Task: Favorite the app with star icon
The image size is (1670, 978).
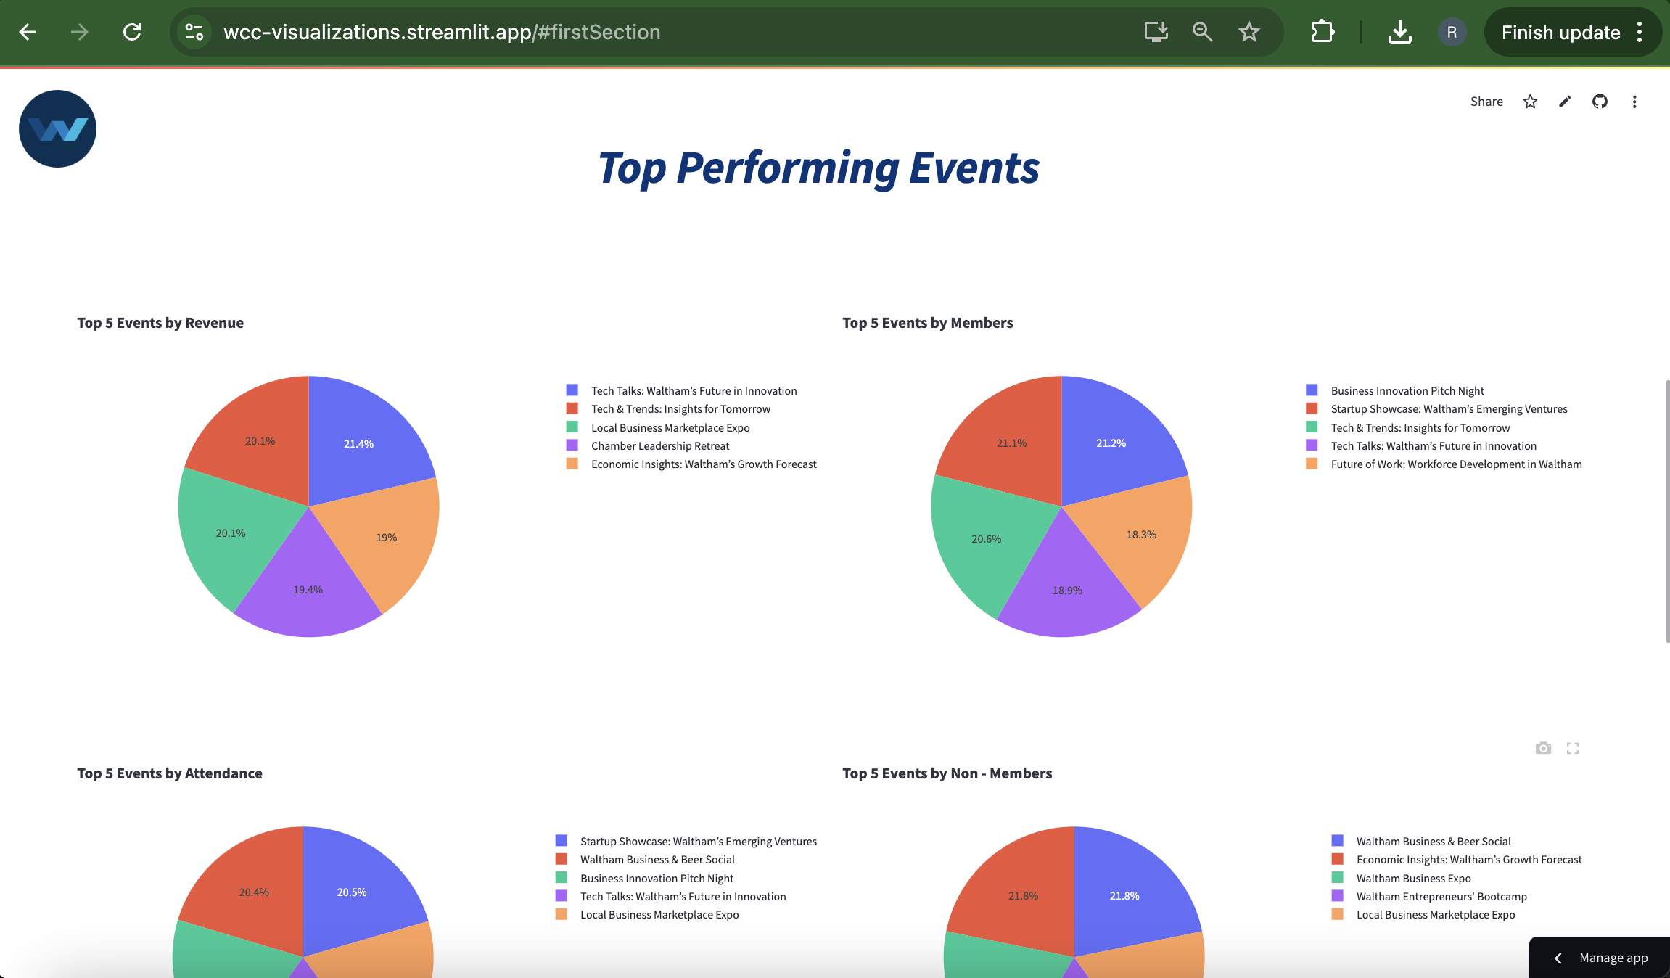Action: click(1530, 102)
